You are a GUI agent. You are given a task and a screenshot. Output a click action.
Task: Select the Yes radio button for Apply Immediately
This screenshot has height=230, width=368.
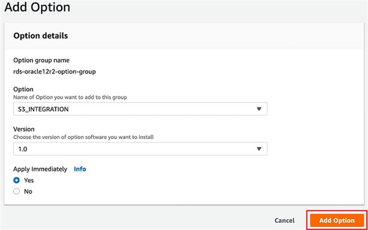click(16, 180)
